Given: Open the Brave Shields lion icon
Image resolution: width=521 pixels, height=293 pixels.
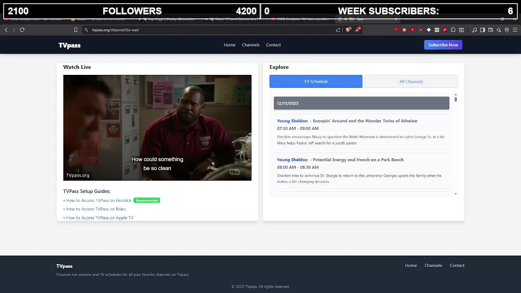Looking at the screenshot, I should (x=348, y=30).
